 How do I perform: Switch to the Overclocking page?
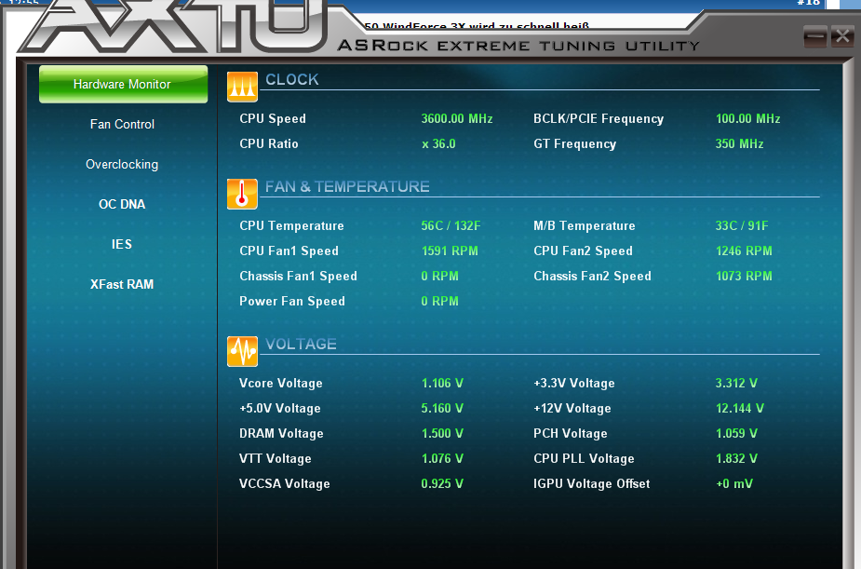click(122, 164)
